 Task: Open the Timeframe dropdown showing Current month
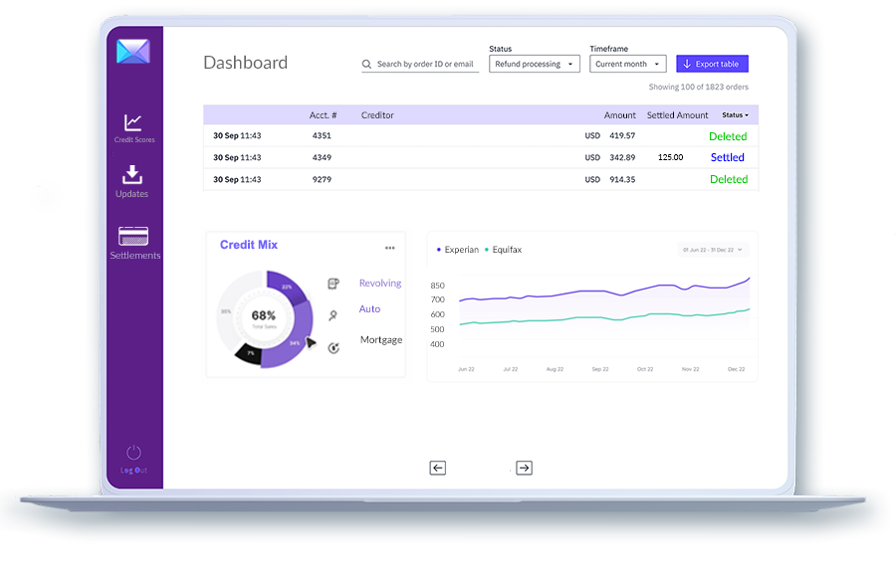(x=628, y=64)
